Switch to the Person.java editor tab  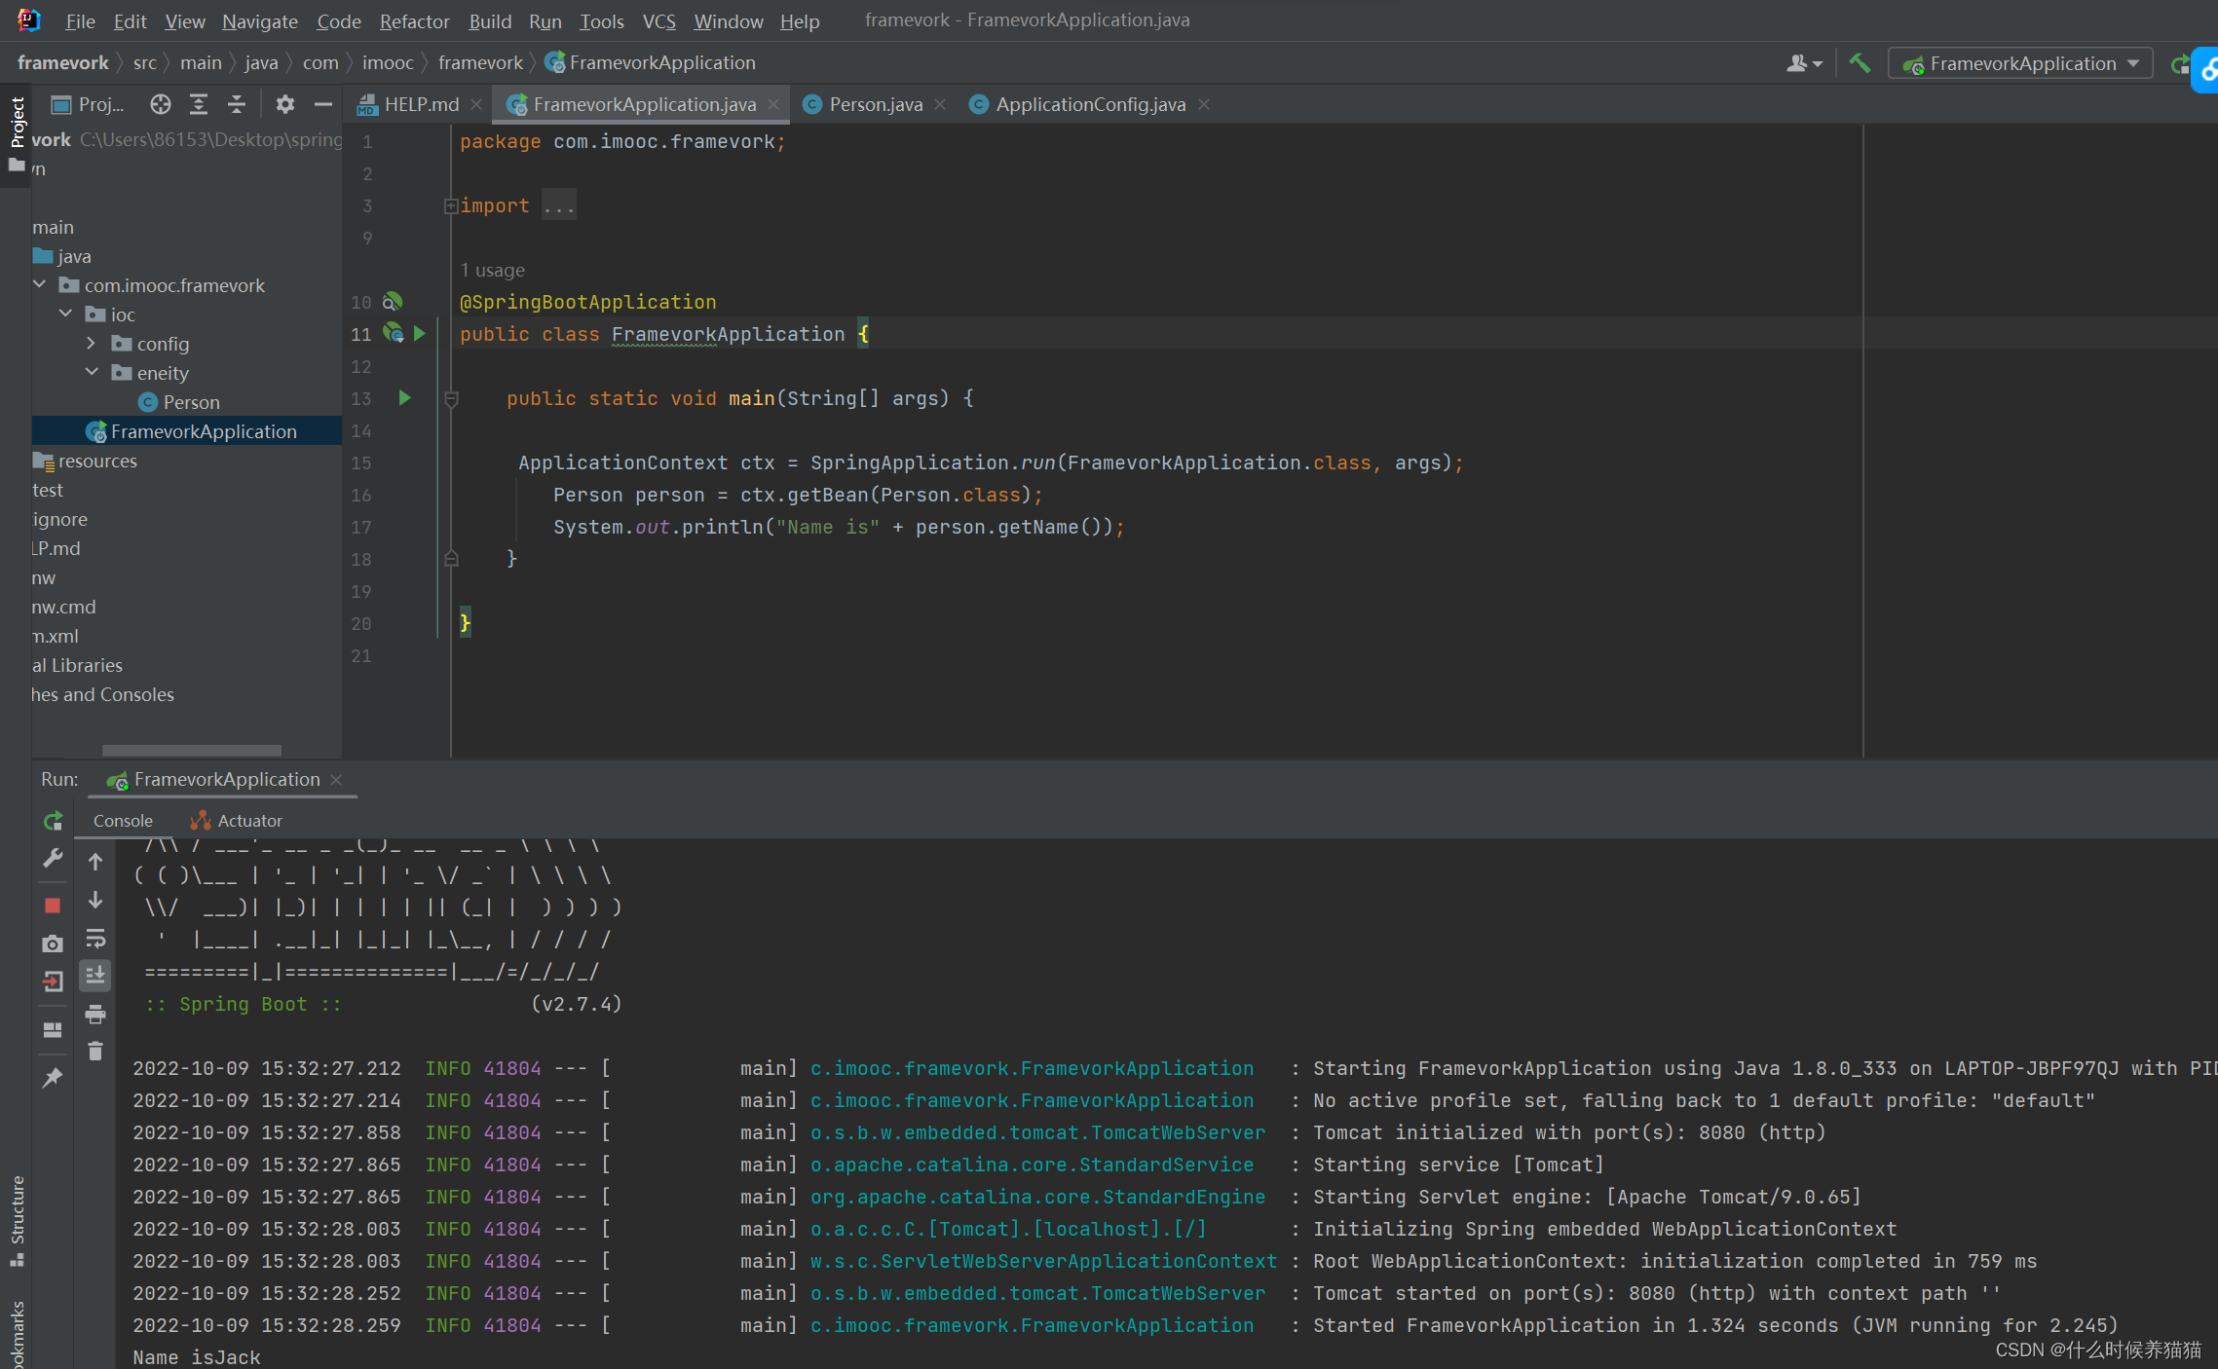[x=874, y=104]
